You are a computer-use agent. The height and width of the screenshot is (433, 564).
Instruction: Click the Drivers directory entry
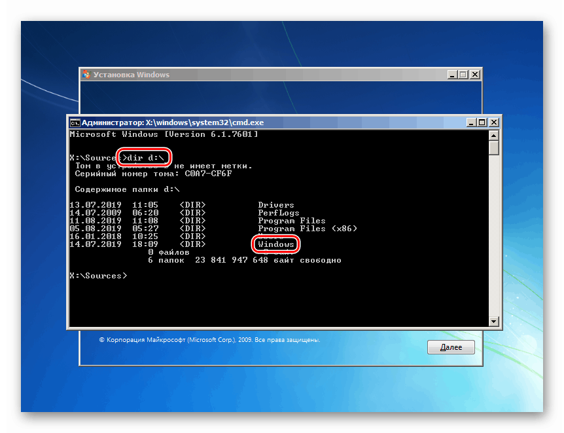coord(276,205)
